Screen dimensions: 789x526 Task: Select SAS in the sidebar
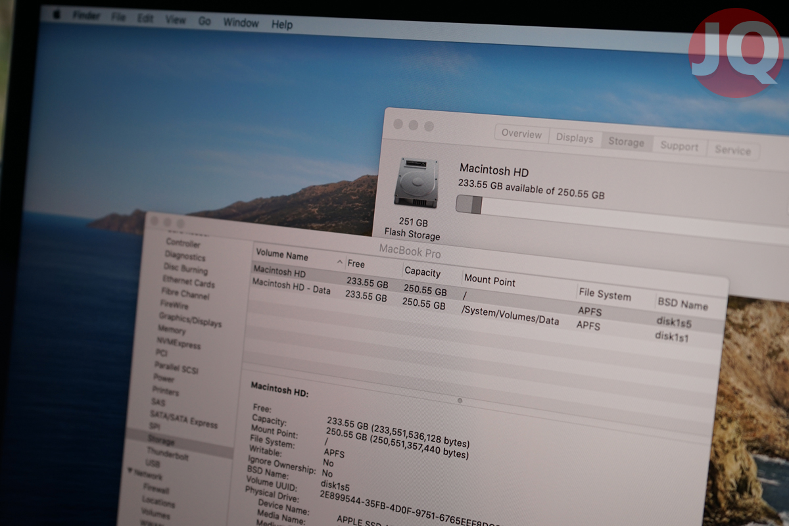(x=158, y=402)
